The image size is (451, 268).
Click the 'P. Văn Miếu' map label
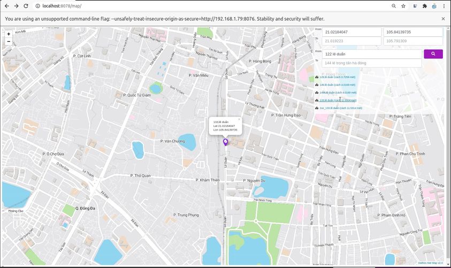(198, 75)
